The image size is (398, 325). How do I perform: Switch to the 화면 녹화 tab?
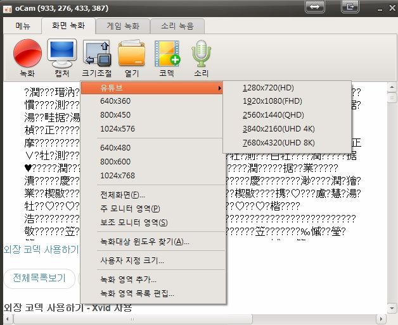pos(68,25)
